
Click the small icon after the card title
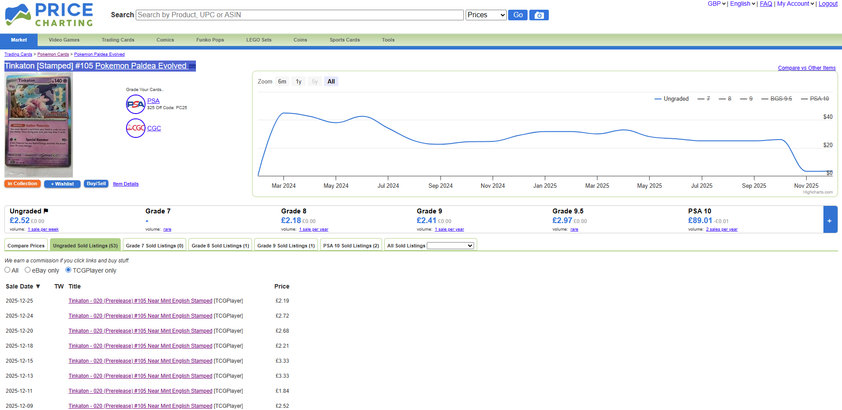192,66
